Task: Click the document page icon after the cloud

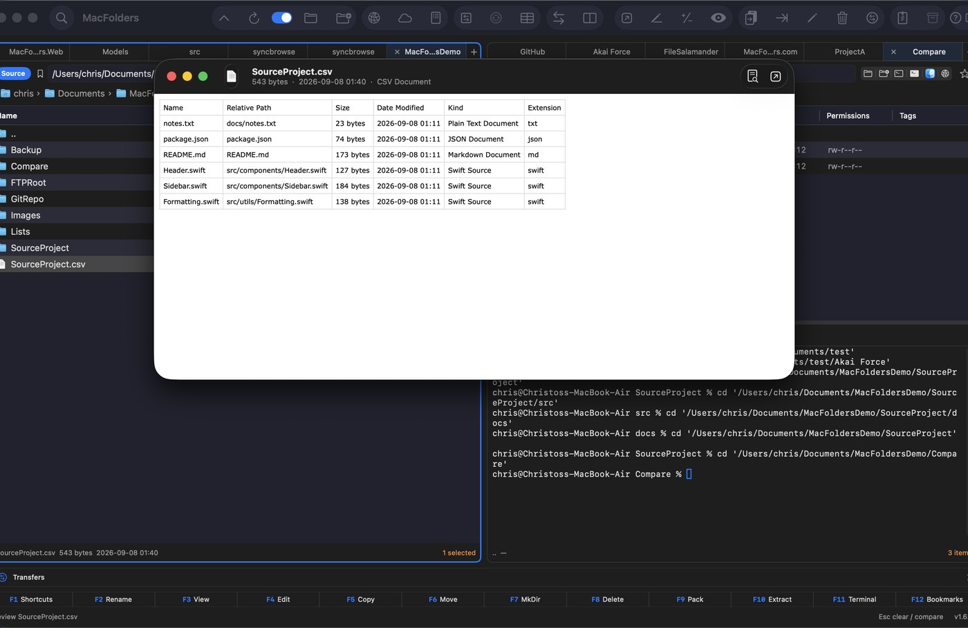Action: (x=436, y=18)
